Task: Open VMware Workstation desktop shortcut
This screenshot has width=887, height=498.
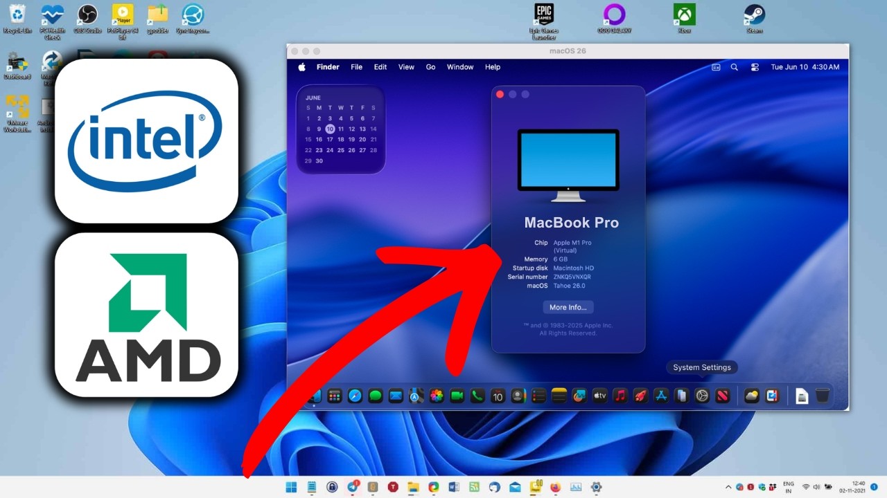Action: coord(17,113)
